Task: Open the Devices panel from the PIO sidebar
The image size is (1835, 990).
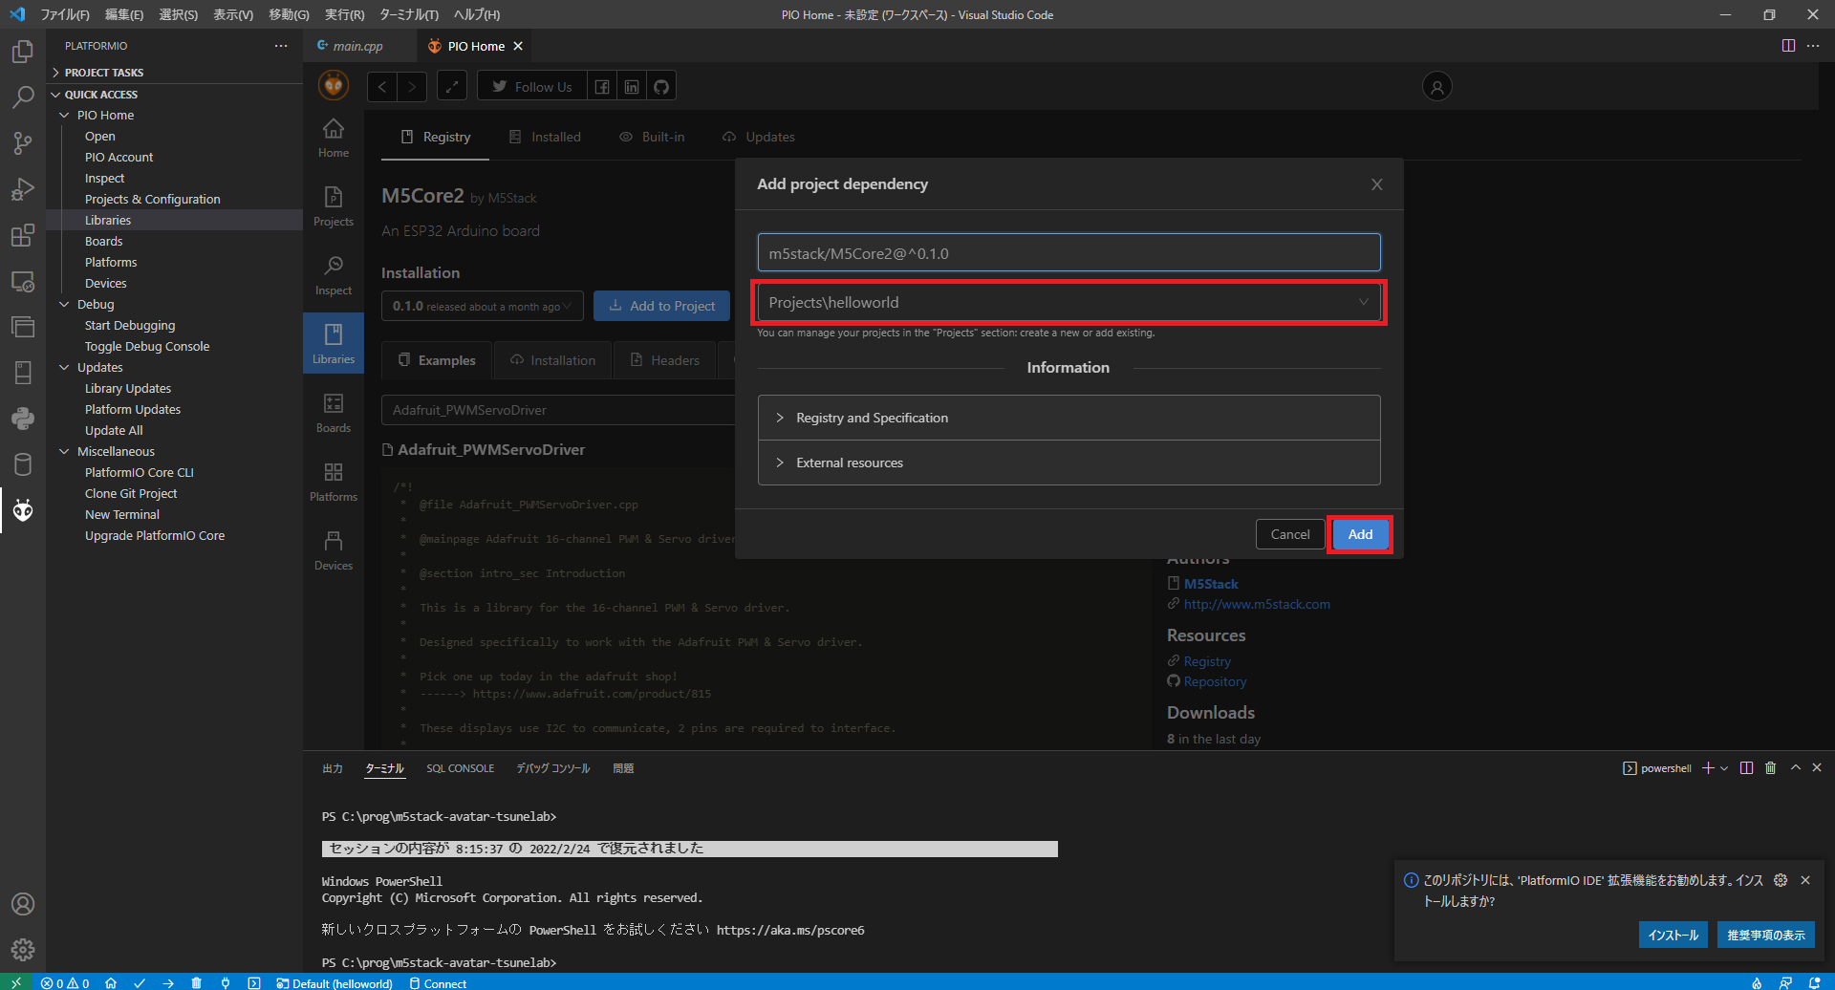Action: pyautogui.click(x=333, y=549)
